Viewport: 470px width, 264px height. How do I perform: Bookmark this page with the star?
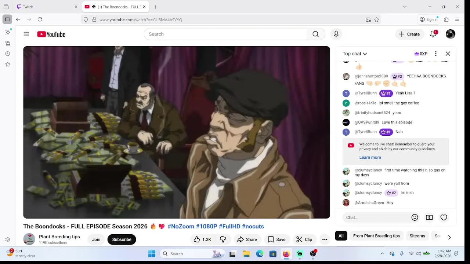(376, 19)
